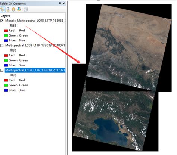Check the Multispectral_LC08_L1TP_133033 layer checkbox
Image resolution: width=177 pixels, height=155 pixels.
click(x=2, y=46)
